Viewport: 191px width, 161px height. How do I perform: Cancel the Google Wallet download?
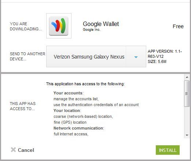22,150
